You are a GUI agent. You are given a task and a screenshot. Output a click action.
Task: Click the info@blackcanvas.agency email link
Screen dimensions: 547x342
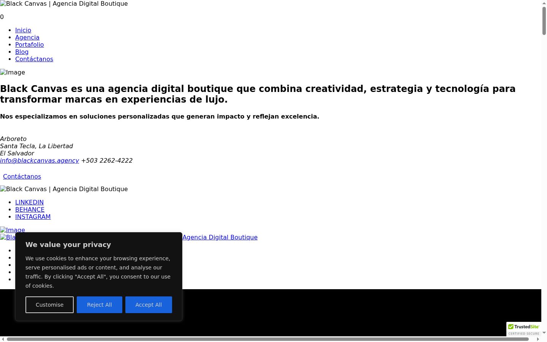pyautogui.click(x=40, y=160)
